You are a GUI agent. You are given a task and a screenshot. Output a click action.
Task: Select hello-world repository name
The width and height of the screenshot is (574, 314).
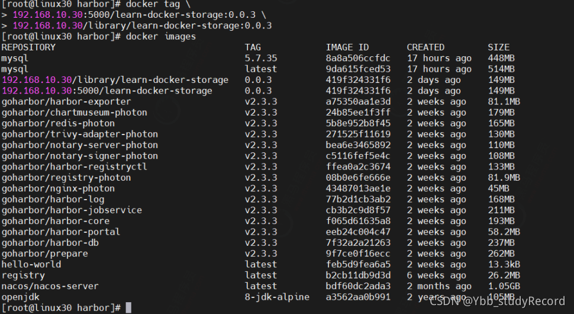(x=31, y=264)
